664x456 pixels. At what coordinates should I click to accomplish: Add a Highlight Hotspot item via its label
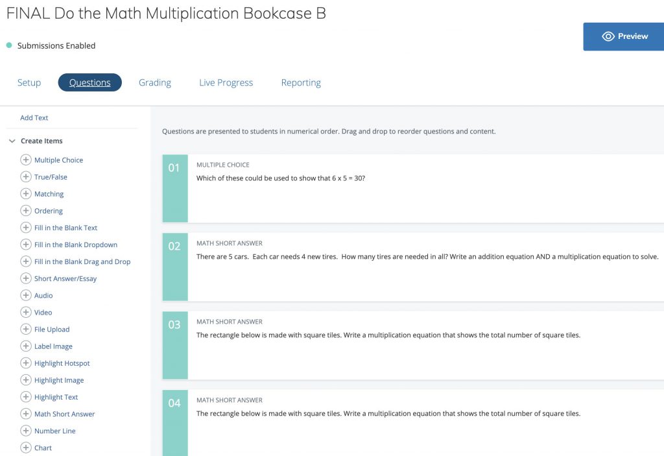click(x=62, y=364)
